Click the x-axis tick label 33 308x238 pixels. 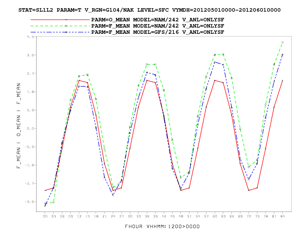coord(138,216)
